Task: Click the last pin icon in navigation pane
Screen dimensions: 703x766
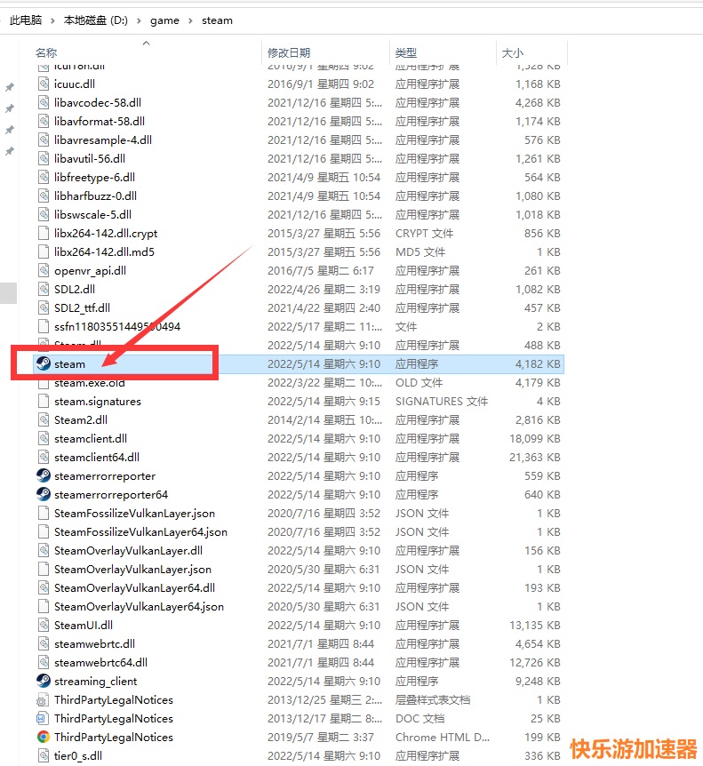Action: (x=9, y=151)
